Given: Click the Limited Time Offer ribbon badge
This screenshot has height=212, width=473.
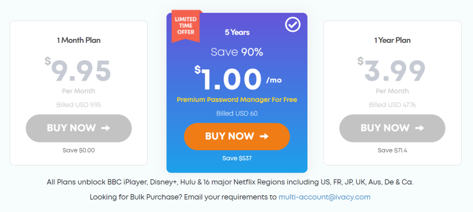Looking at the screenshot, I should (186, 26).
